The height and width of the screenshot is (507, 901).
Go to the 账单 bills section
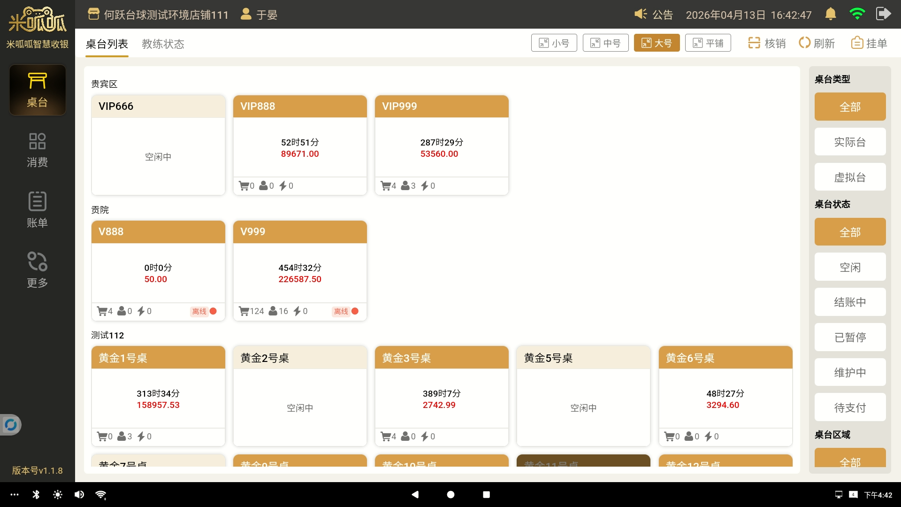click(x=37, y=210)
